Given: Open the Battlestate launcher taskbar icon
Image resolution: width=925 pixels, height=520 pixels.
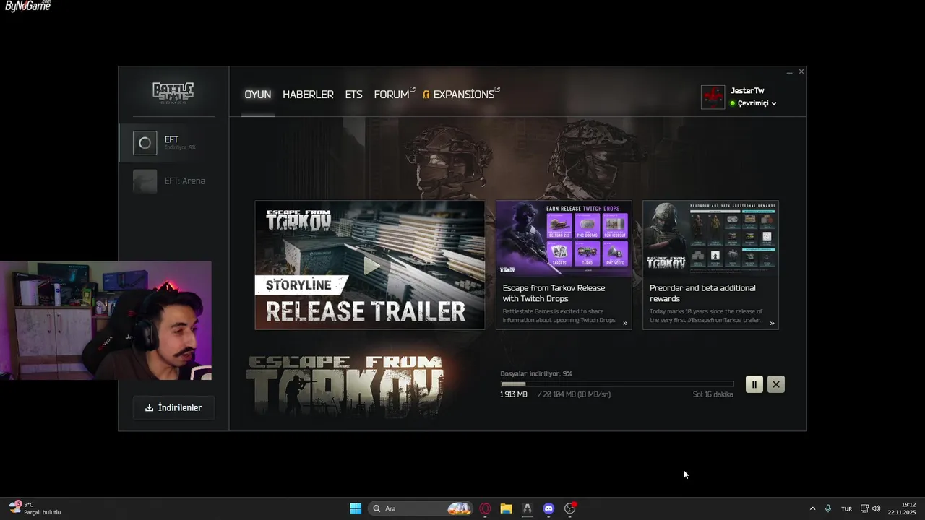Looking at the screenshot, I should [528, 508].
